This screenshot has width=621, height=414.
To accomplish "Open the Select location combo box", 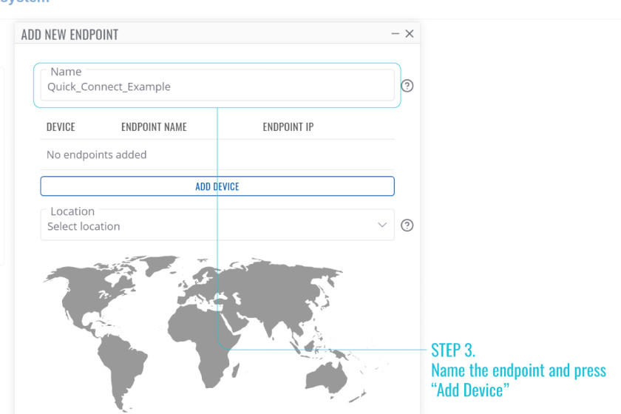I will (x=217, y=225).
